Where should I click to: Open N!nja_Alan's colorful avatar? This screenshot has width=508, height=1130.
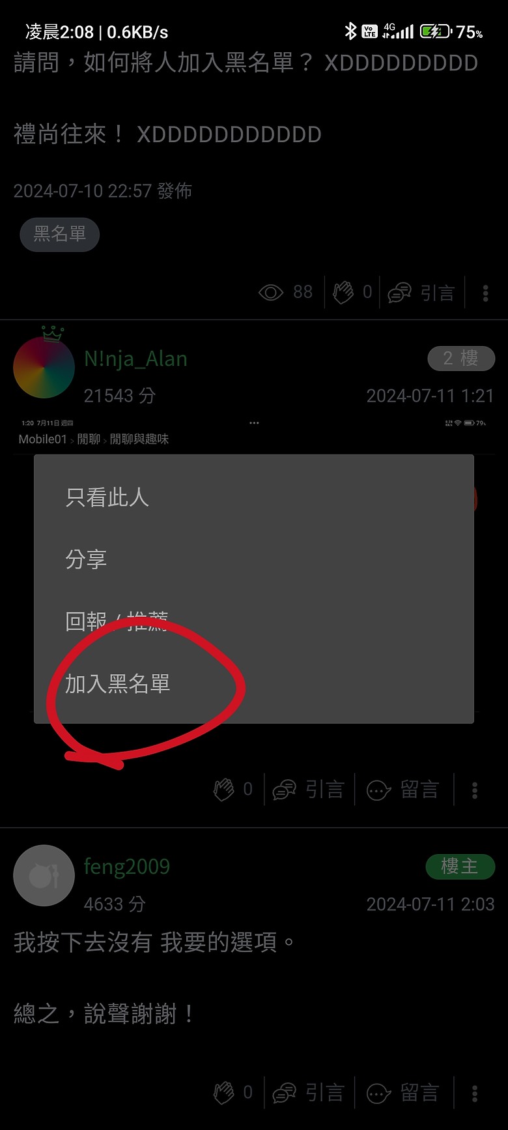(x=44, y=368)
